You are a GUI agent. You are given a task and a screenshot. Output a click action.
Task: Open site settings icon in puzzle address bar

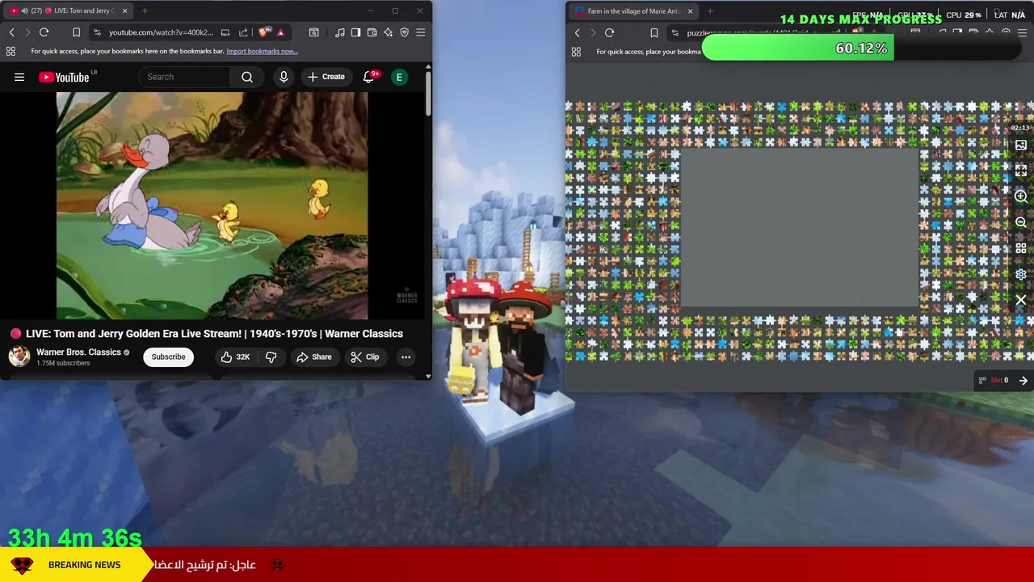coord(675,33)
